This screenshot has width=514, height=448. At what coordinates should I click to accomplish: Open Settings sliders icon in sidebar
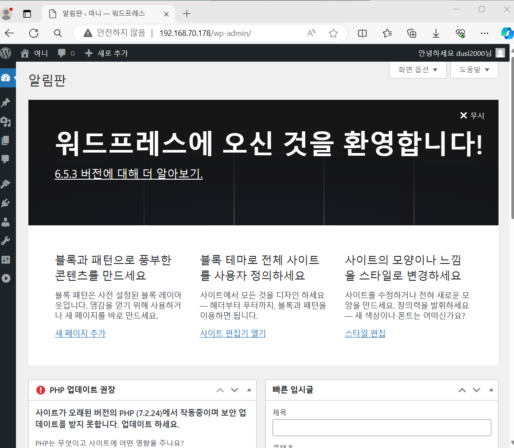pos(6,259)
